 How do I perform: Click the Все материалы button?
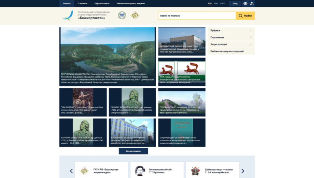coord(133,151)
